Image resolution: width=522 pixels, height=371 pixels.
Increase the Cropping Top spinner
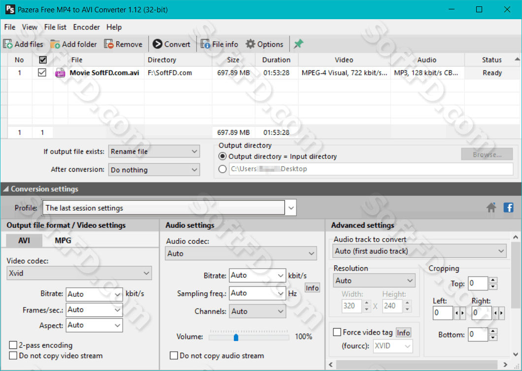(493, 280)
